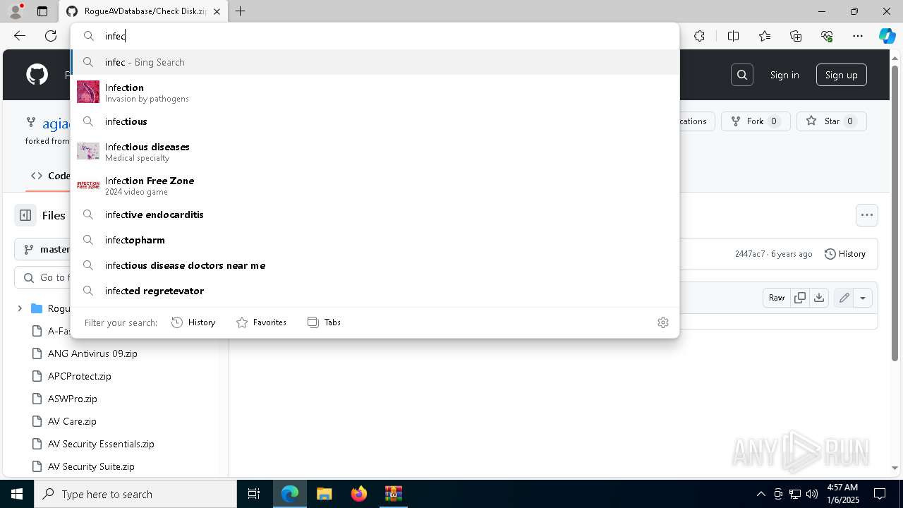Show hidden system tray icons
903x508 pixels.
pos(760,494)
